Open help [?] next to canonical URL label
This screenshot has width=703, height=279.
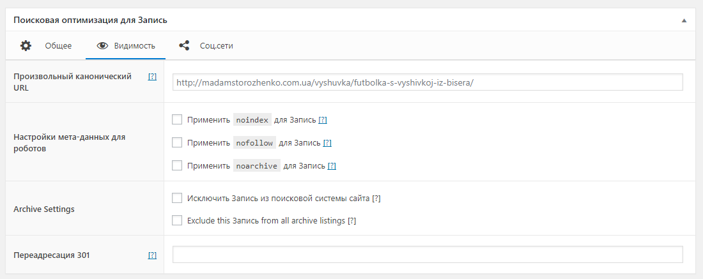point(152,77)
